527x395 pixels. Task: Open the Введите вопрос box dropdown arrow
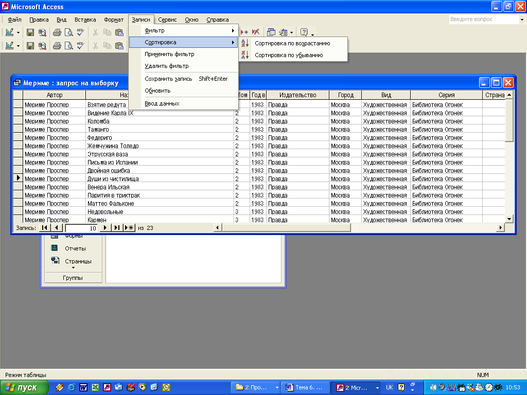pyautogui.click(x=522, y=20)
